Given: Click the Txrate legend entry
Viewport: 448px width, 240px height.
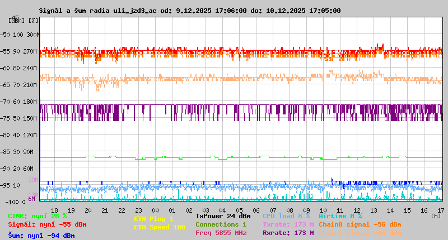Looking at the screenshot, I should click(x=286, y=224).
